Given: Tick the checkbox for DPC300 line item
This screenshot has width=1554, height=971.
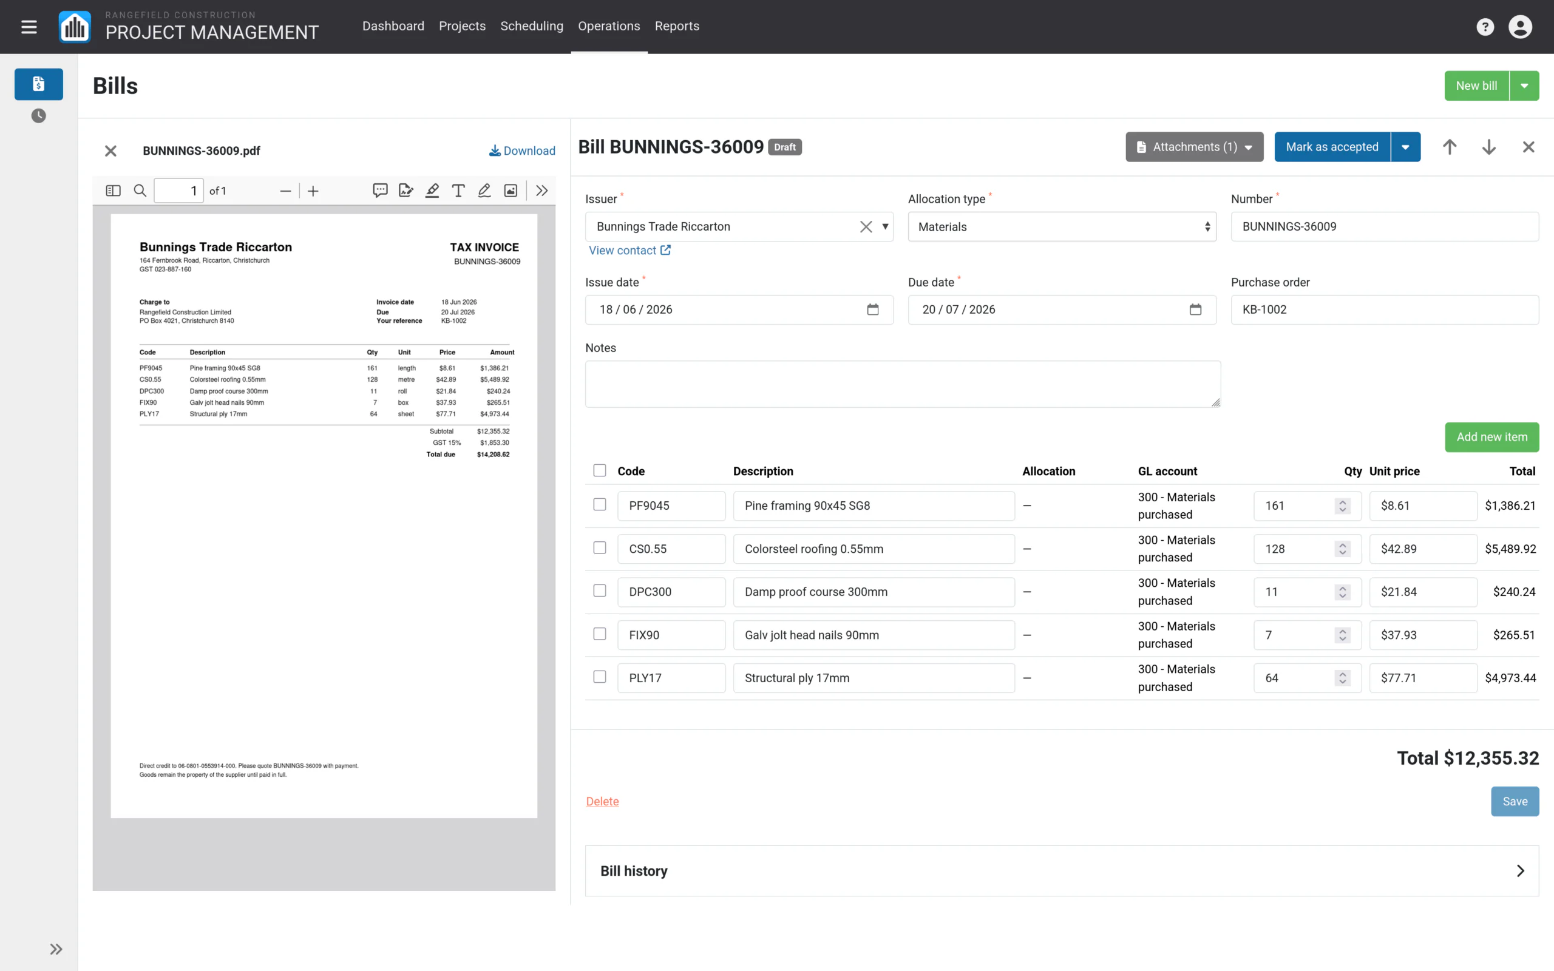Looking at the screenshot, I should (600, 591).
